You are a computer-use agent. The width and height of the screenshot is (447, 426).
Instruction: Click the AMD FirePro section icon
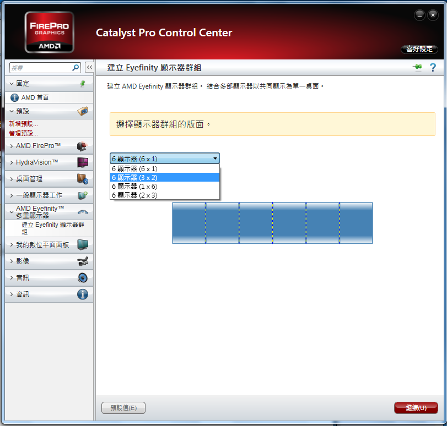[x=82, y=146]
